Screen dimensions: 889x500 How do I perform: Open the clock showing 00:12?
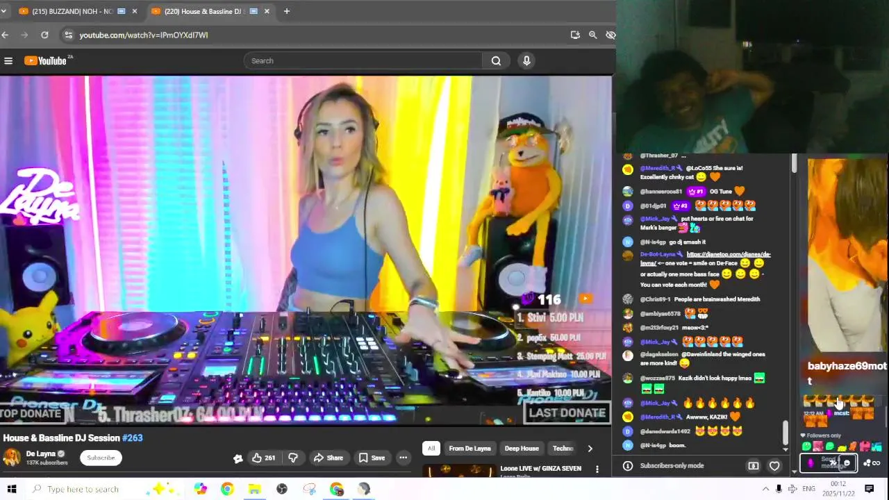(838, 489)
